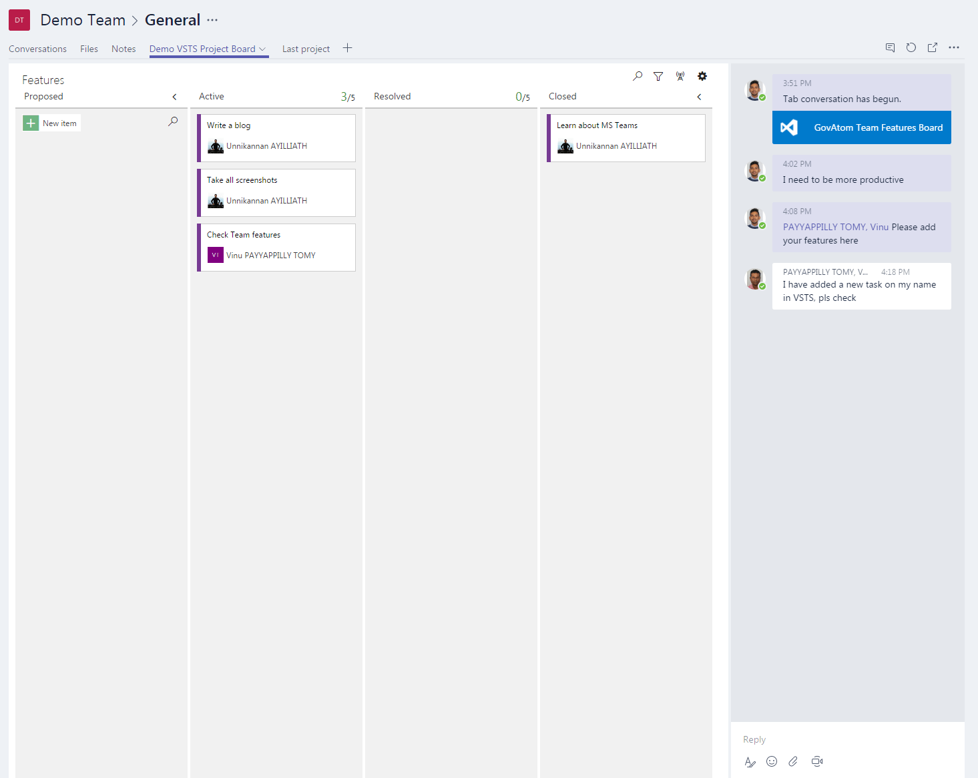
Task: Open board search magnifier in Features toolbar
Action: (638, 76)
